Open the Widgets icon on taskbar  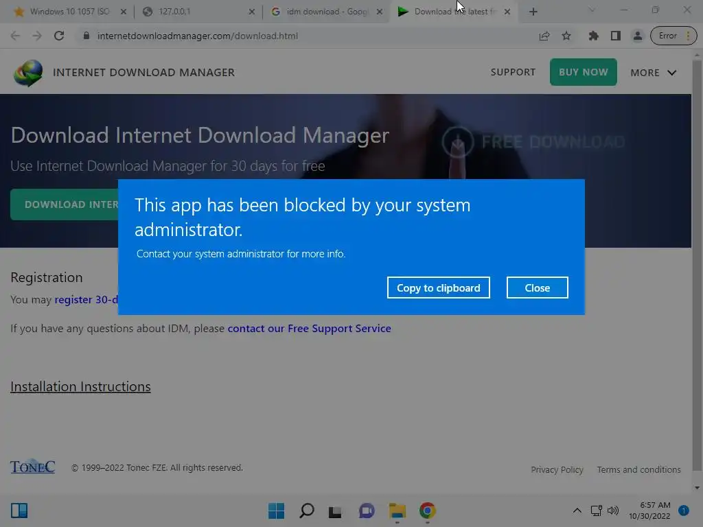point(19,511)
